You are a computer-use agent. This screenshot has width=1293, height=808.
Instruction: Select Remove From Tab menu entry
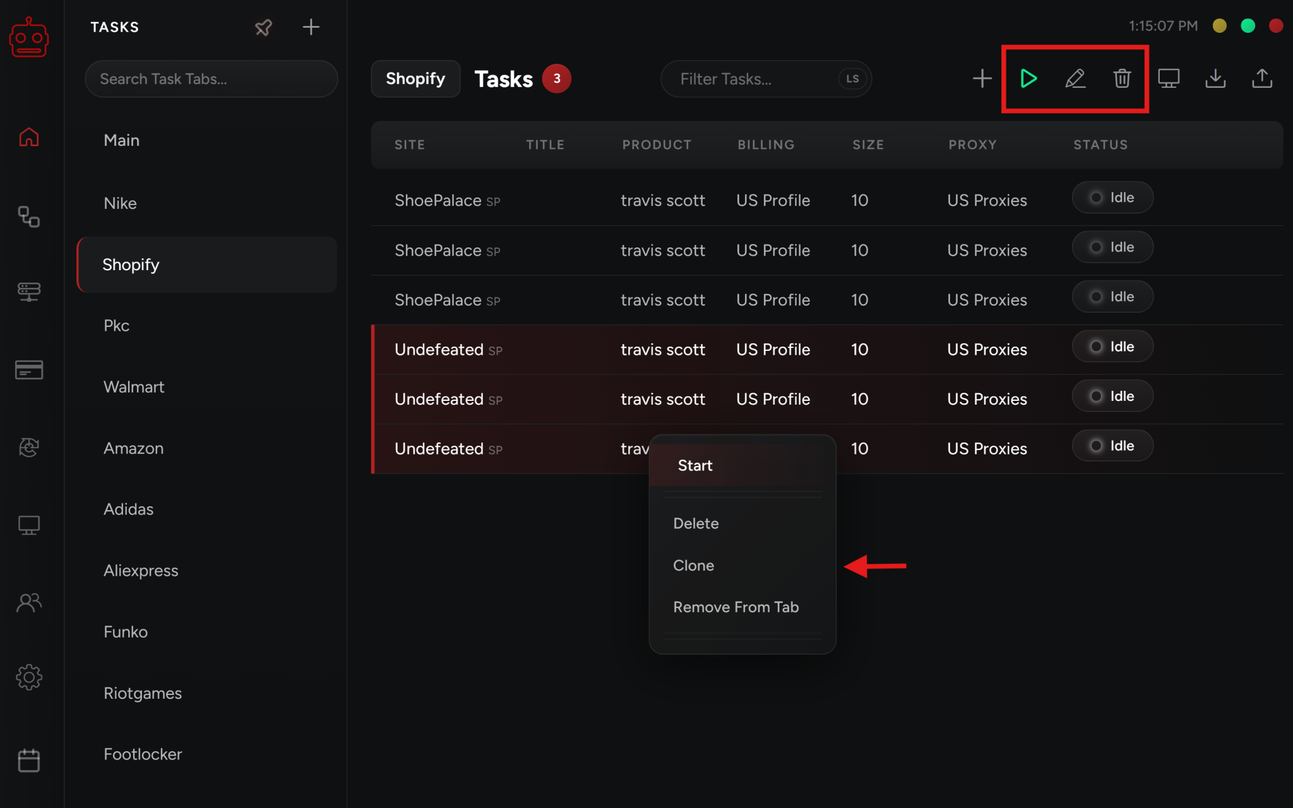pos(736,607)
